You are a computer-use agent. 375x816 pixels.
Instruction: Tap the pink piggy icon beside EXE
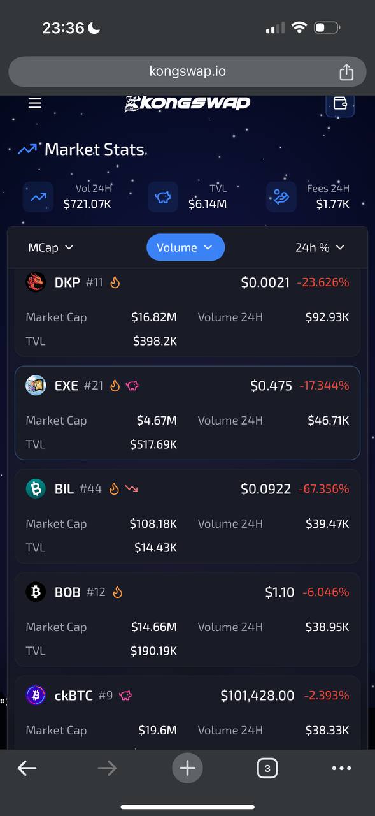point(132,385)
